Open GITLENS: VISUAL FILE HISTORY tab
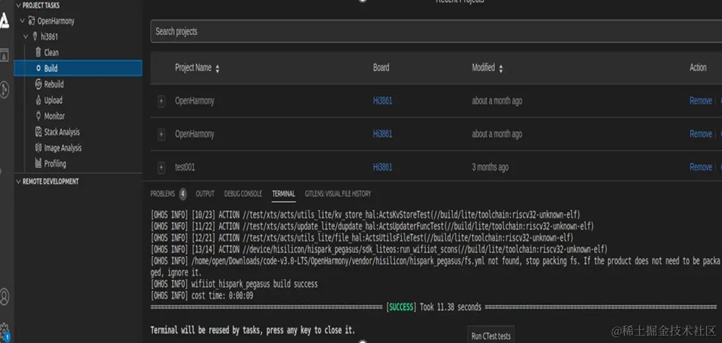The image size is (722, 343). point(338,194)
